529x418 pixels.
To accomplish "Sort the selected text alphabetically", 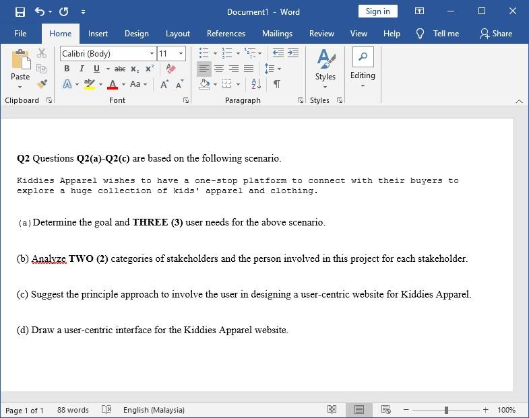I will (x=256, y=84).
